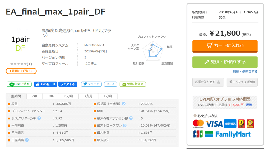Select the 6カ月 period tab
The height and width of the screenshot is (149, 269).
tap(68, 96)
